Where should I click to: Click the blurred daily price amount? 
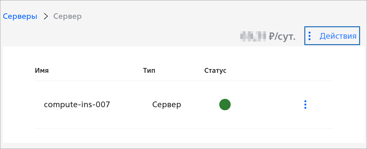(253, 36)
